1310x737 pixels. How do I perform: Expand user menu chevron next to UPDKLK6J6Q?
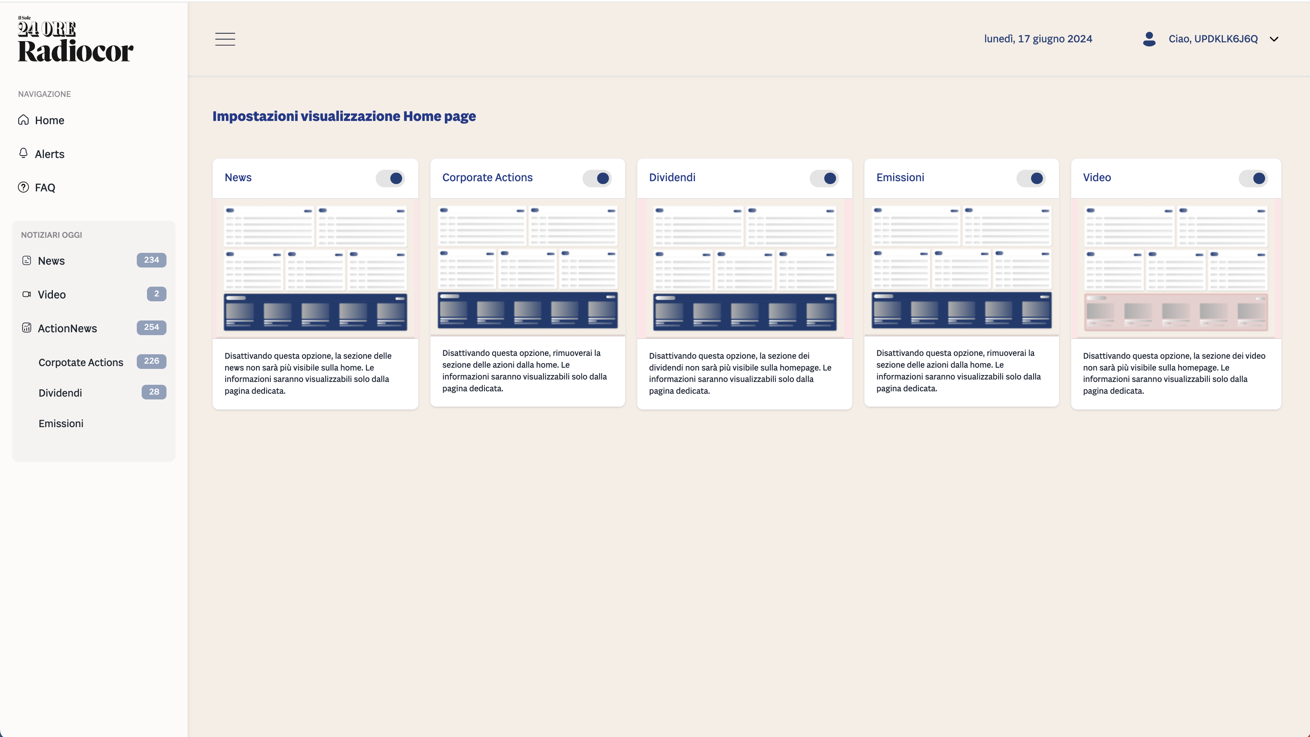coord(1274,39)
